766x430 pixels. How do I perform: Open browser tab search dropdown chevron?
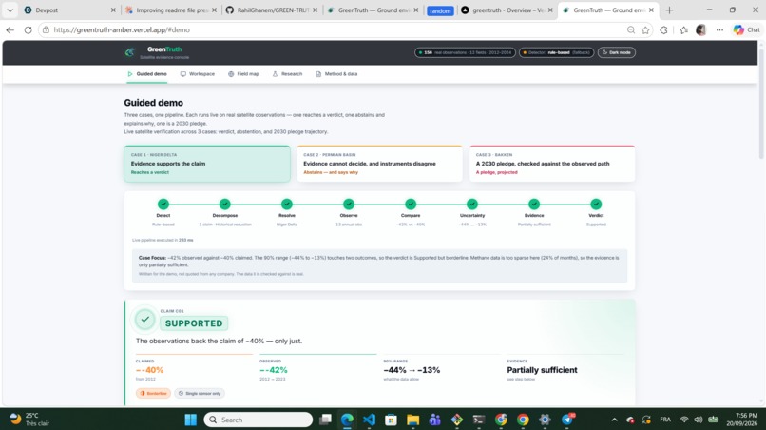pyautogui.click(x=10, y=10)
